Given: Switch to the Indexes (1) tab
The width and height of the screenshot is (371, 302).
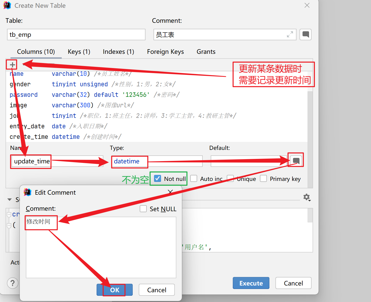Looking at the screenshot, I should pos(118,52).
